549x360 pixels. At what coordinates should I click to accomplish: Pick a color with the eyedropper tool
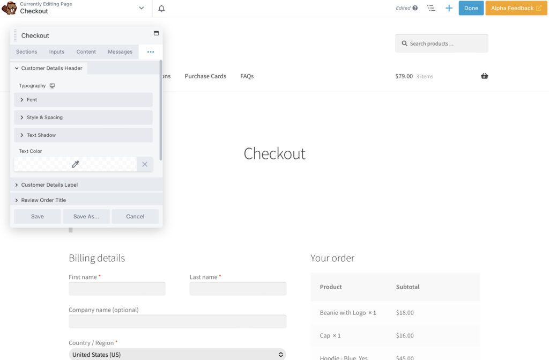(75, 164)
